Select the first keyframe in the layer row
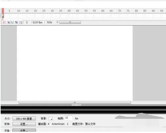This screenshot has width=166, height=133. [x=3, y=16]
